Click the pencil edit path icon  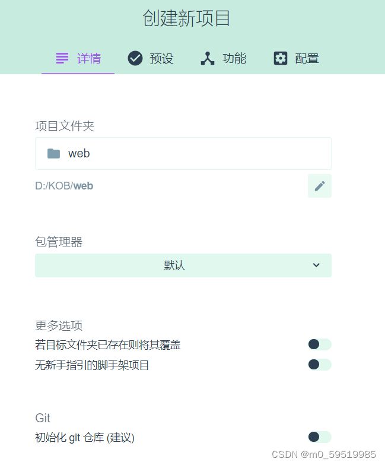320,186
